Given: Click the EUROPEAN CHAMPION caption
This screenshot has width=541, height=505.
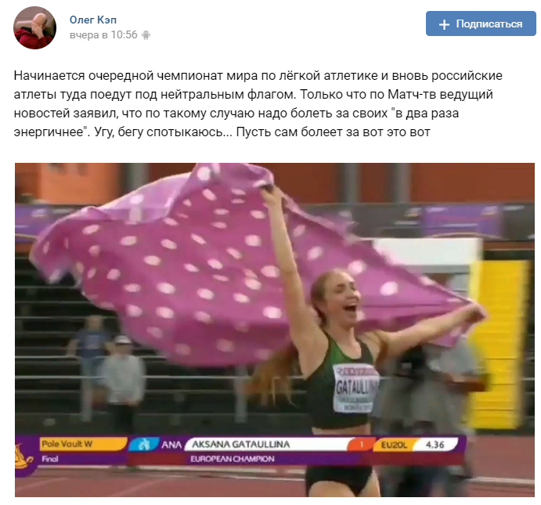Looking at the screenshot, I should coord(233,459).
